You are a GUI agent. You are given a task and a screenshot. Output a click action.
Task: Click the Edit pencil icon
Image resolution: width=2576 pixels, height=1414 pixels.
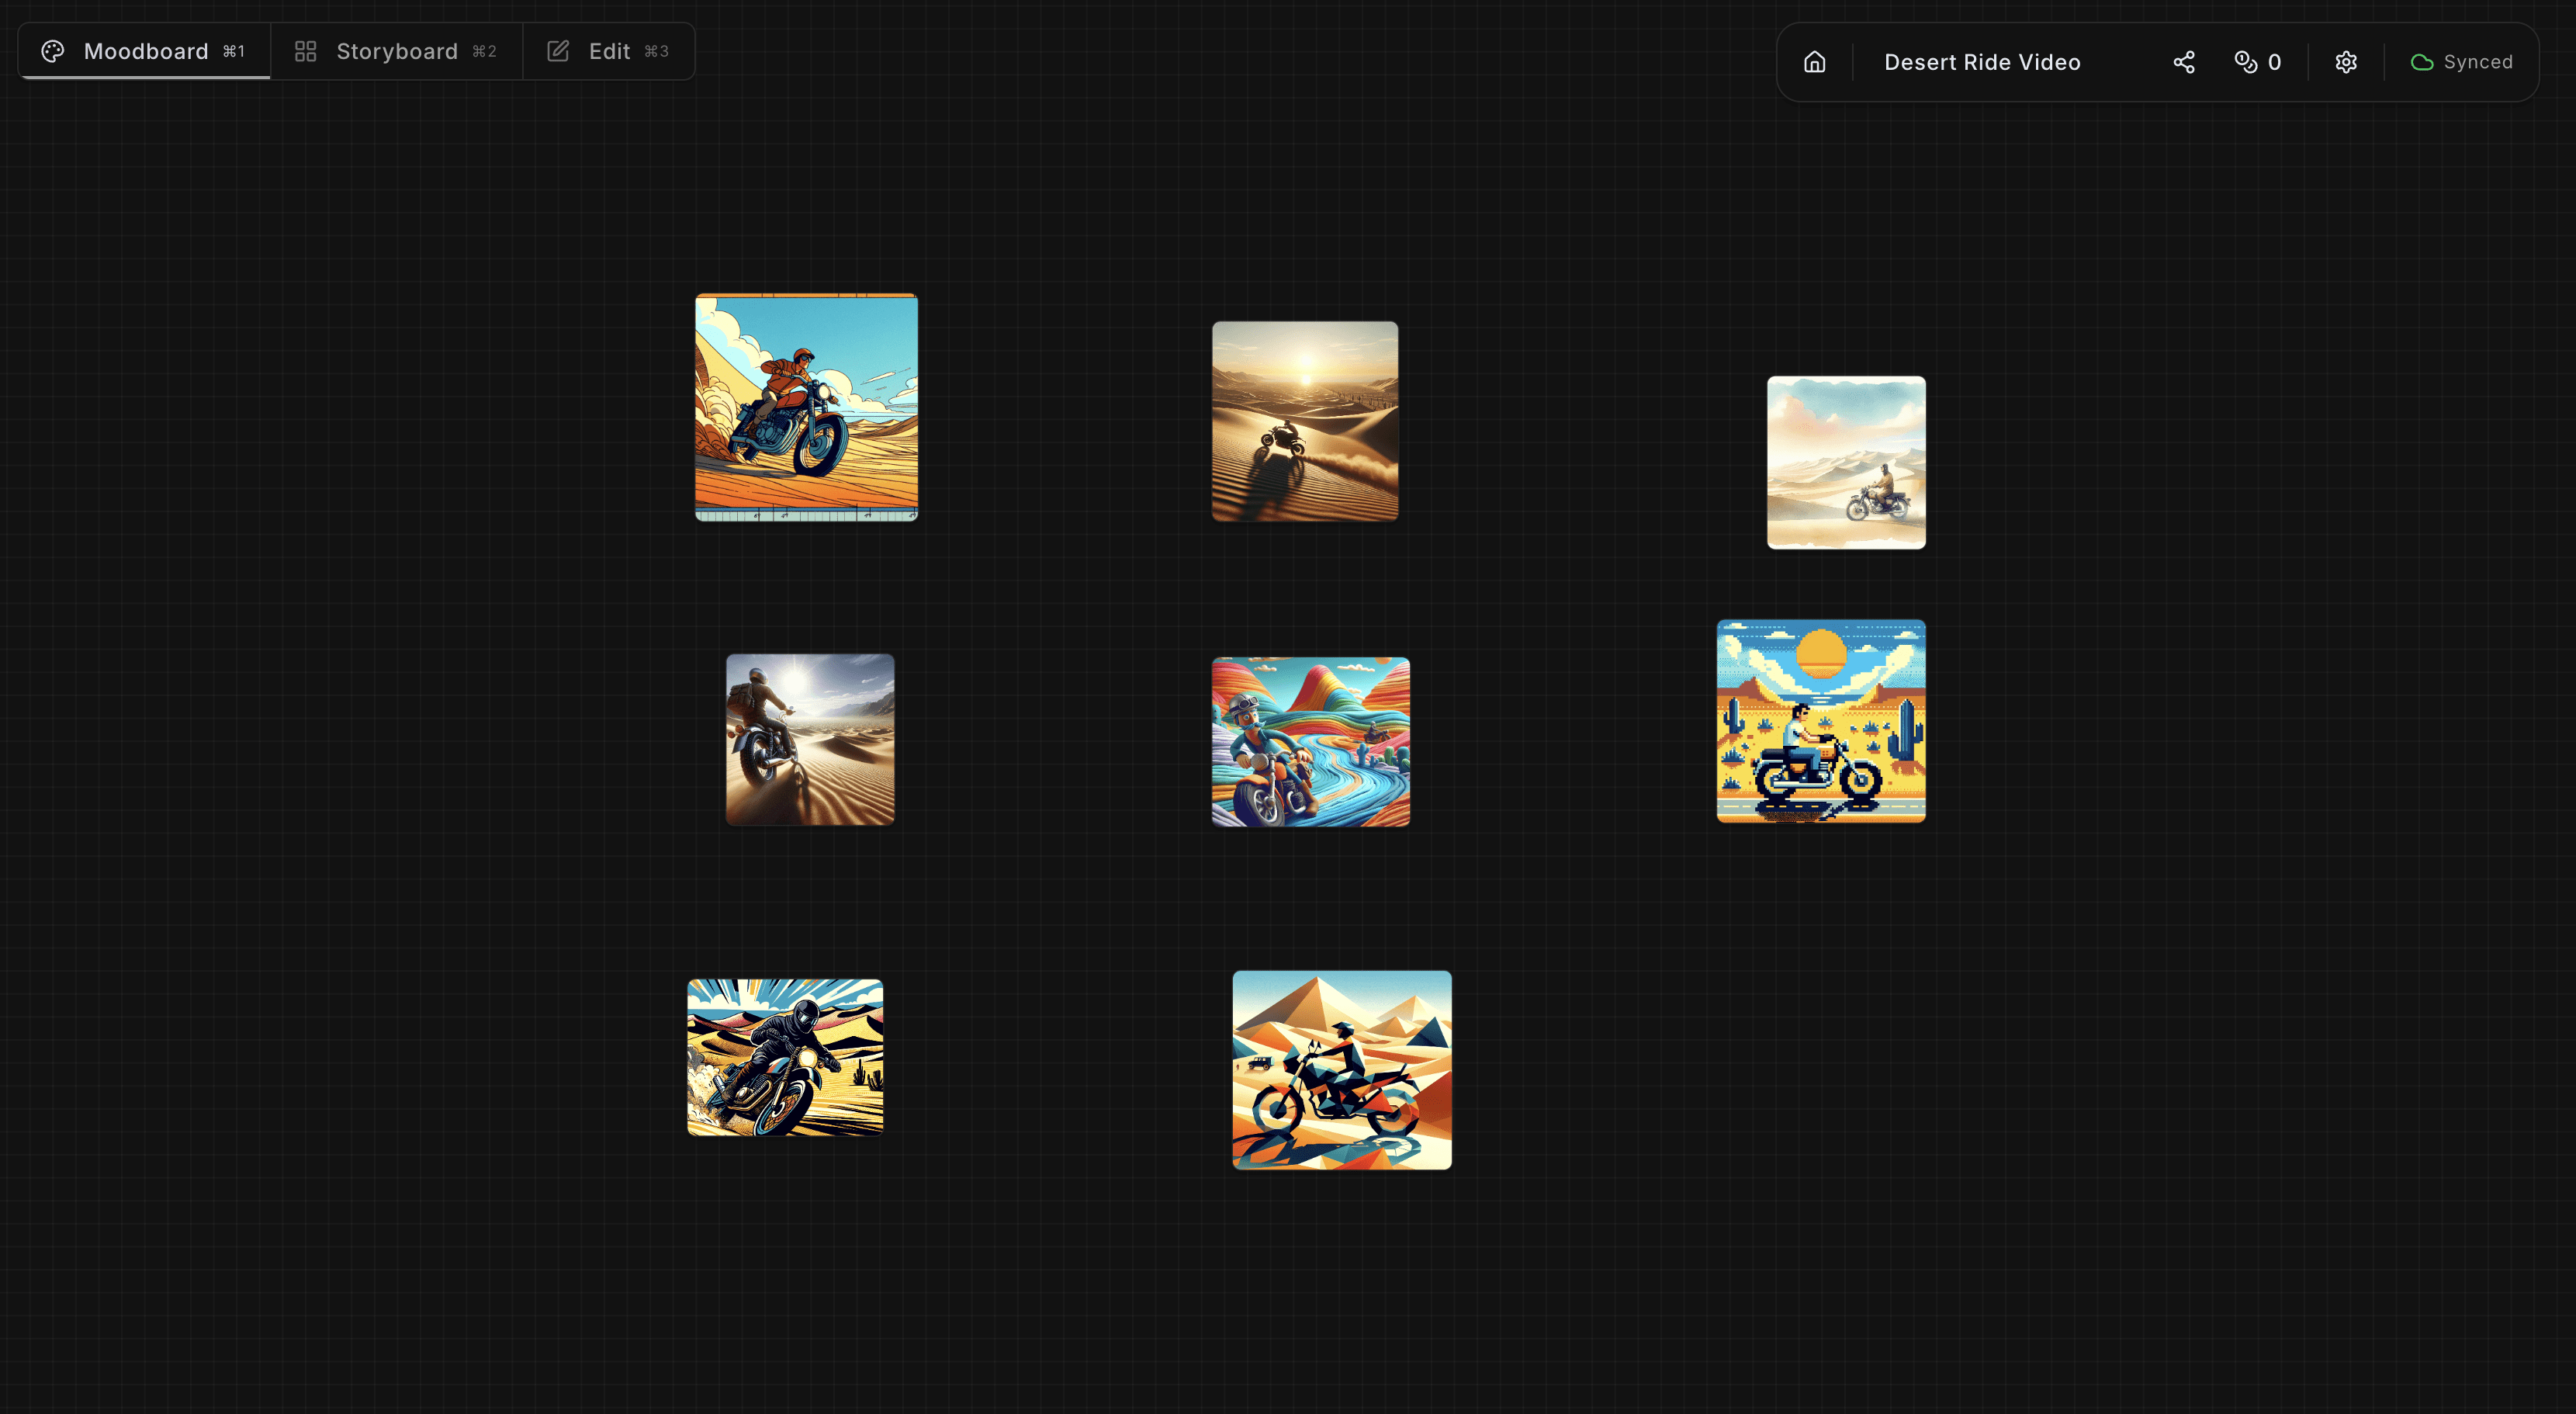click(558, 51)
